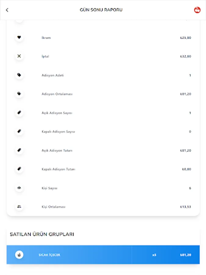Click the hot drink icon in Sıcak İçecek row
The height and width of the screenshot is (275, 206).
[x=19, y=255]
